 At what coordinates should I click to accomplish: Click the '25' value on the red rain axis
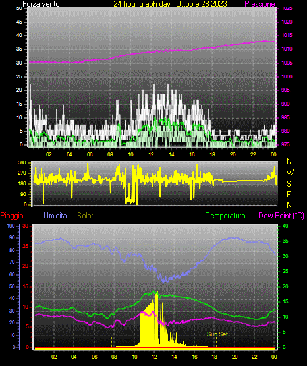tap(26, 246)
